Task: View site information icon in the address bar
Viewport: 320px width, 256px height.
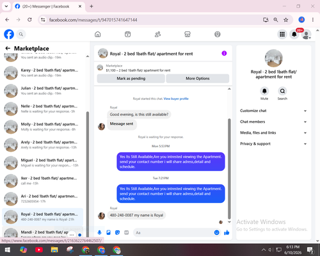Action: (43, 20)
